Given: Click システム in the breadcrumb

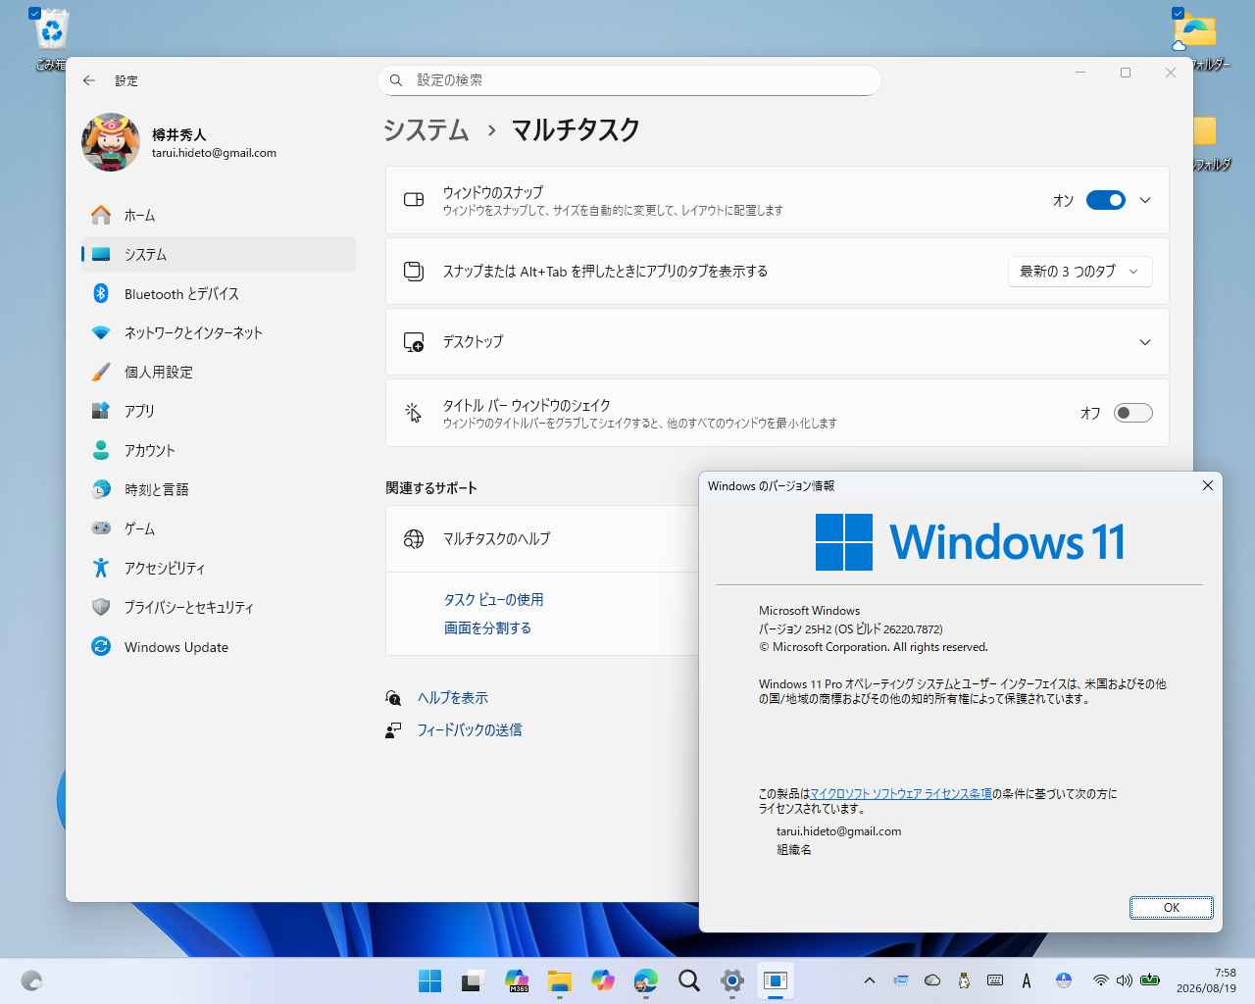Looking at the screenshot, I should [x=426, y=129].
